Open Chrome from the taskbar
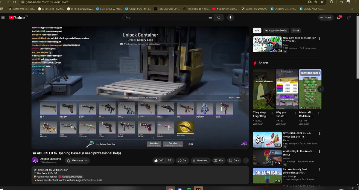 tap(170, 188)
